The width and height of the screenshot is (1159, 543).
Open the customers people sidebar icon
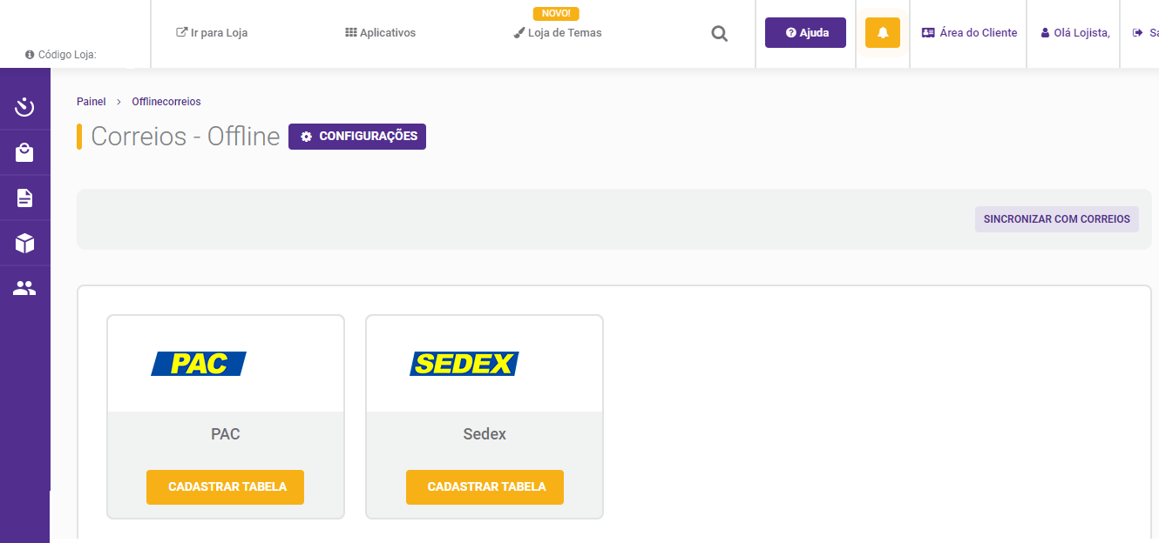[24, 288]
